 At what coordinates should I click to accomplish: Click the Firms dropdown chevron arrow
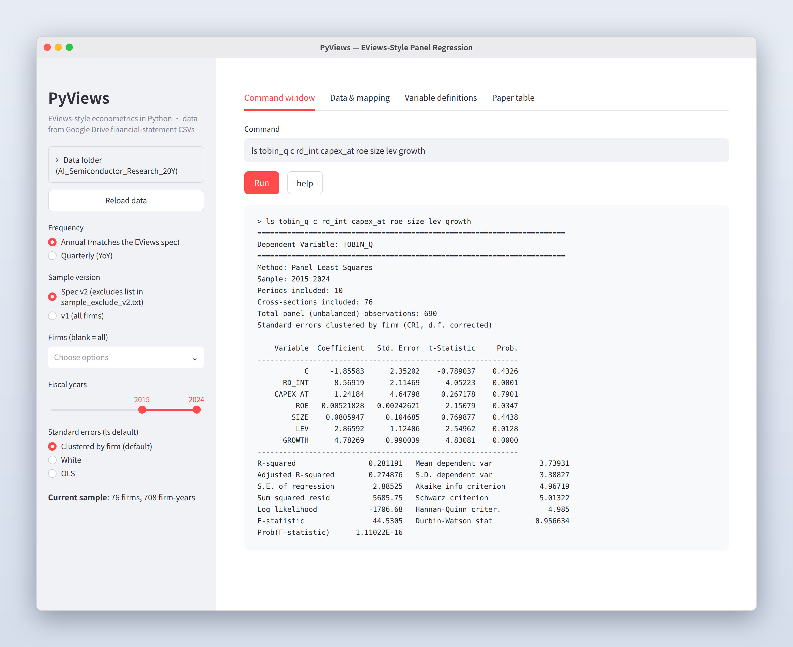[x=194, y=358]
